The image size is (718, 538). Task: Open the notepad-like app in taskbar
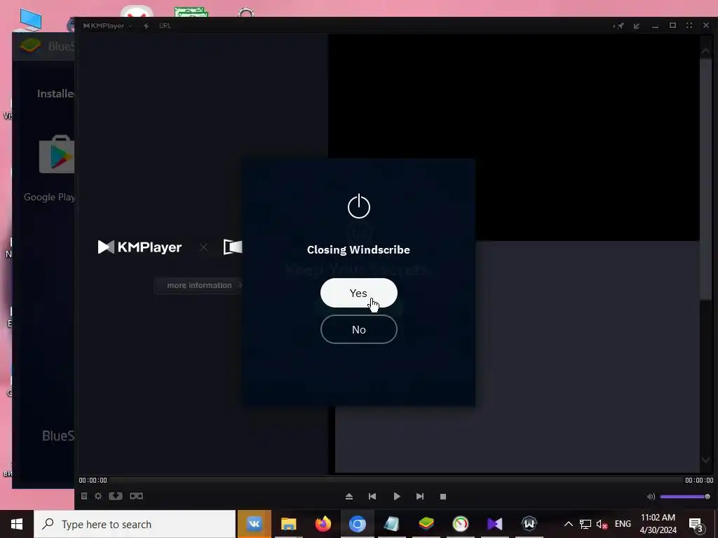click(391, 524)
